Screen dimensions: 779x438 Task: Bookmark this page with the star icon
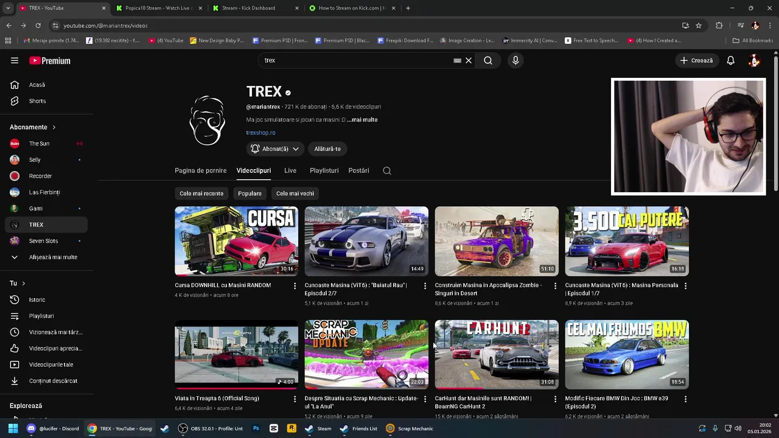click(699, 26)
